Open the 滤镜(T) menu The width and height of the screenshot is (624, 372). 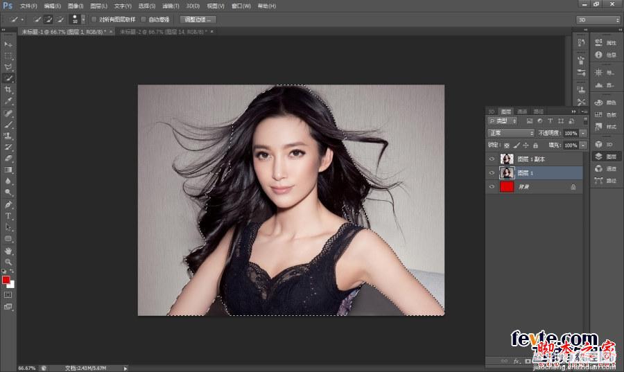[171, 6]
